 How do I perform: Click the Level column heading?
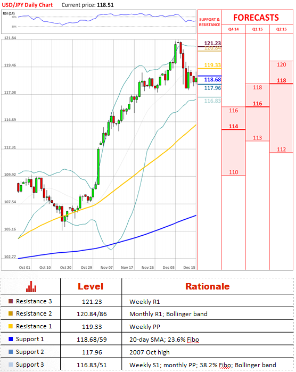point(91,286)
